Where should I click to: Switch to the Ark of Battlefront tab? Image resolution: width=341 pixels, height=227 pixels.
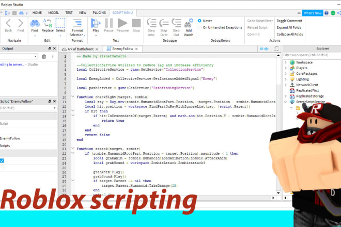pos(80,49)
